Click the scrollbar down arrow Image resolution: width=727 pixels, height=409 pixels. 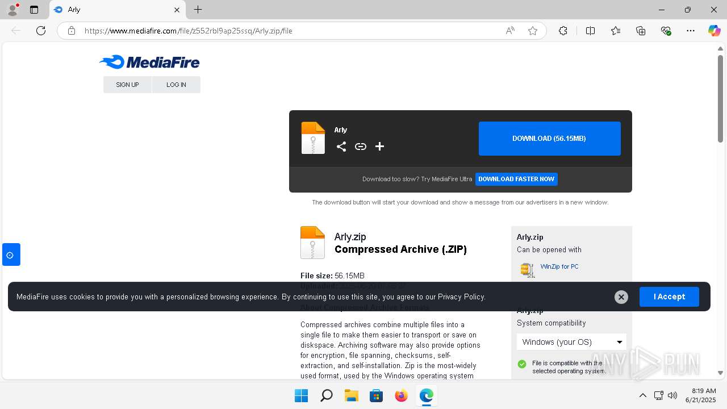[x=720, y=373]
